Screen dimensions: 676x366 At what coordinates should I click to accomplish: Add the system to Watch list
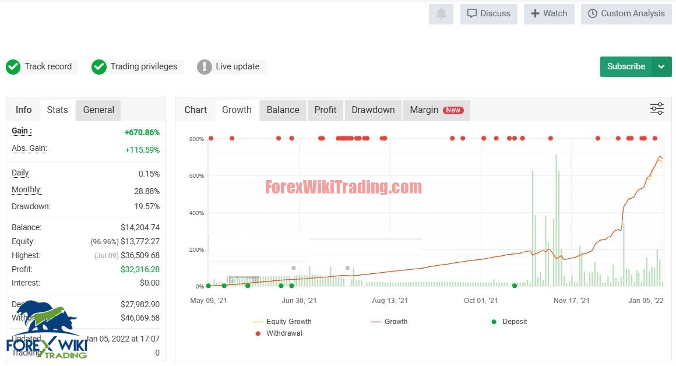(549, 14)
